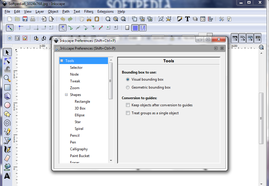Select Pen in the preferences tree
Viewport: 269px width, 186px height.
coord(73,142)
